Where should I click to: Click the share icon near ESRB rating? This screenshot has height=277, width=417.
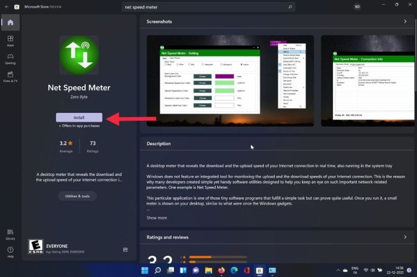point(126,250)
